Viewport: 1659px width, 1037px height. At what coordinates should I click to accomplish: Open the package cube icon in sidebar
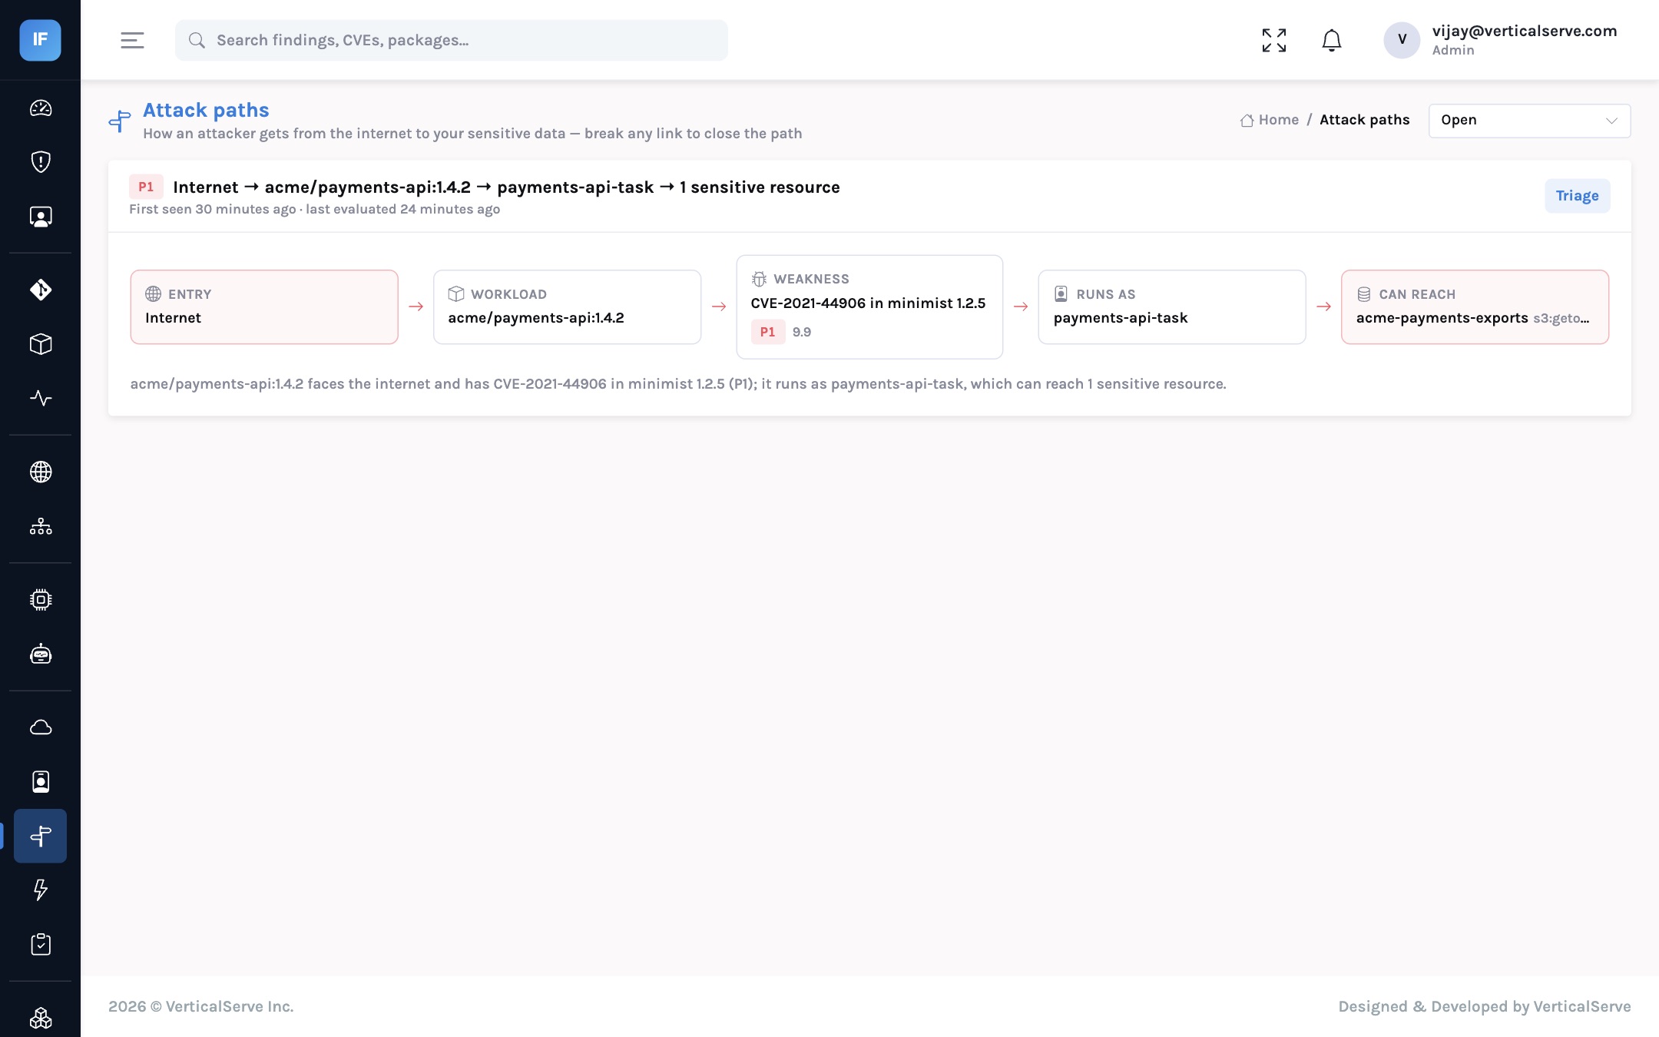click(41, 344)
